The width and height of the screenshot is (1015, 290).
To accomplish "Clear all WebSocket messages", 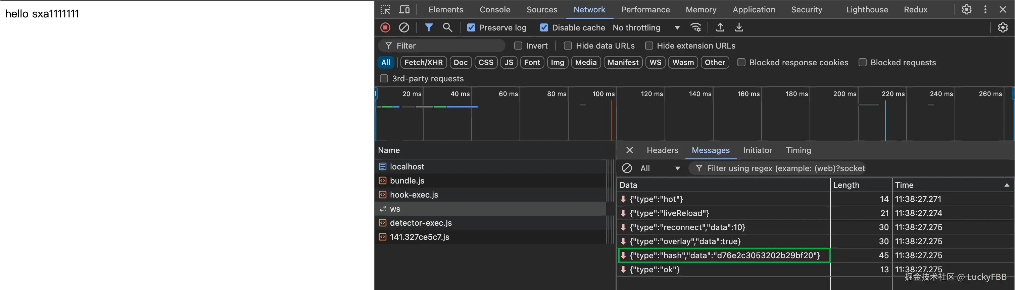I will pyautogui.click(x=627, y=168).
